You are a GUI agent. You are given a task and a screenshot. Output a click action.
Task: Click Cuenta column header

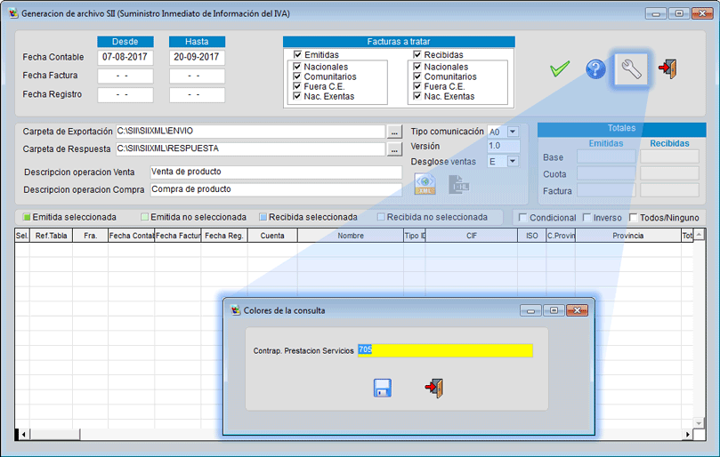click(x=272, y=236)
